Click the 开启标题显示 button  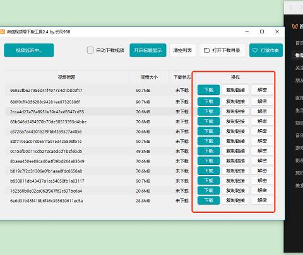tap(148, 50)
